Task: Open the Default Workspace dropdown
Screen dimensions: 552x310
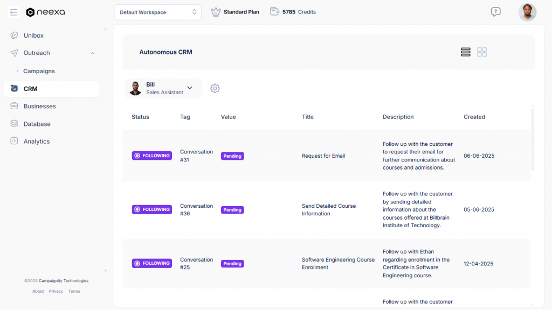Action: click(157, 12)
